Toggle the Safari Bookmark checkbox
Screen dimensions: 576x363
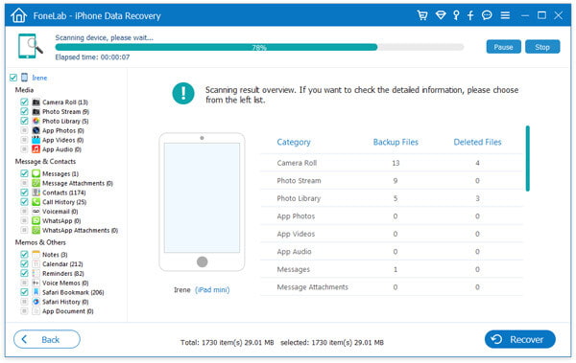pos(24,292)
